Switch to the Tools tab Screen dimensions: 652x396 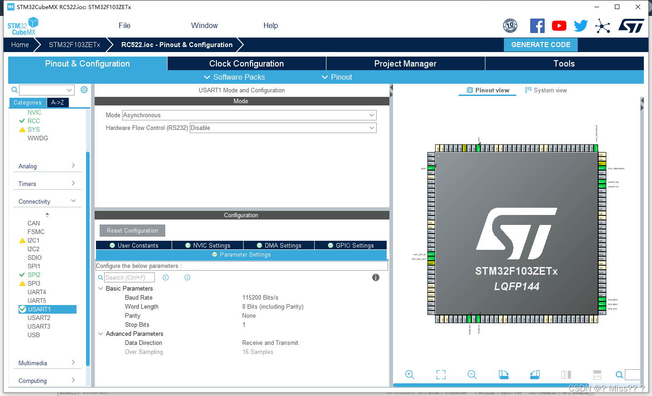click(x=564, y=63)
